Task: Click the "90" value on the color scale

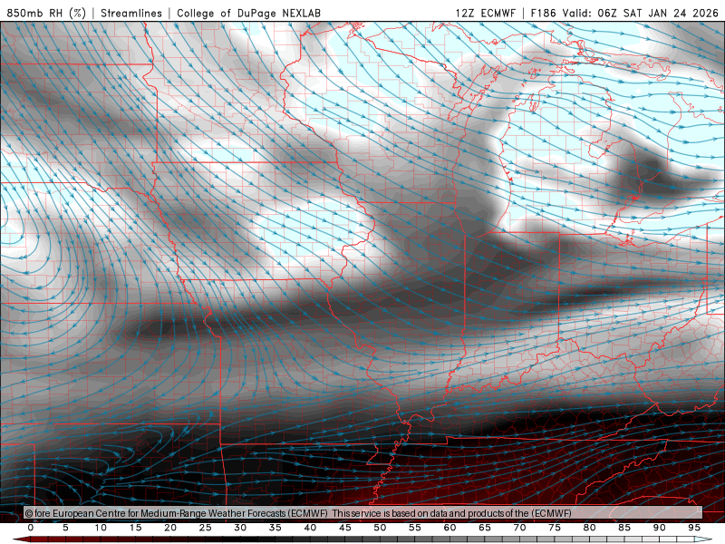Action: (660, 528)
